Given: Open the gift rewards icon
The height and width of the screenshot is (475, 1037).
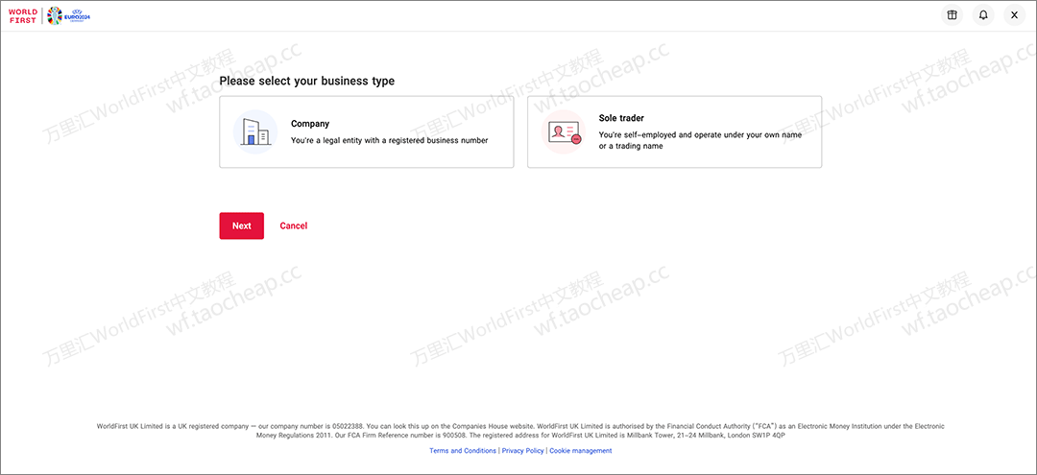Looking at the screenshot, I should pyautogui.click(x=952, y=15).
